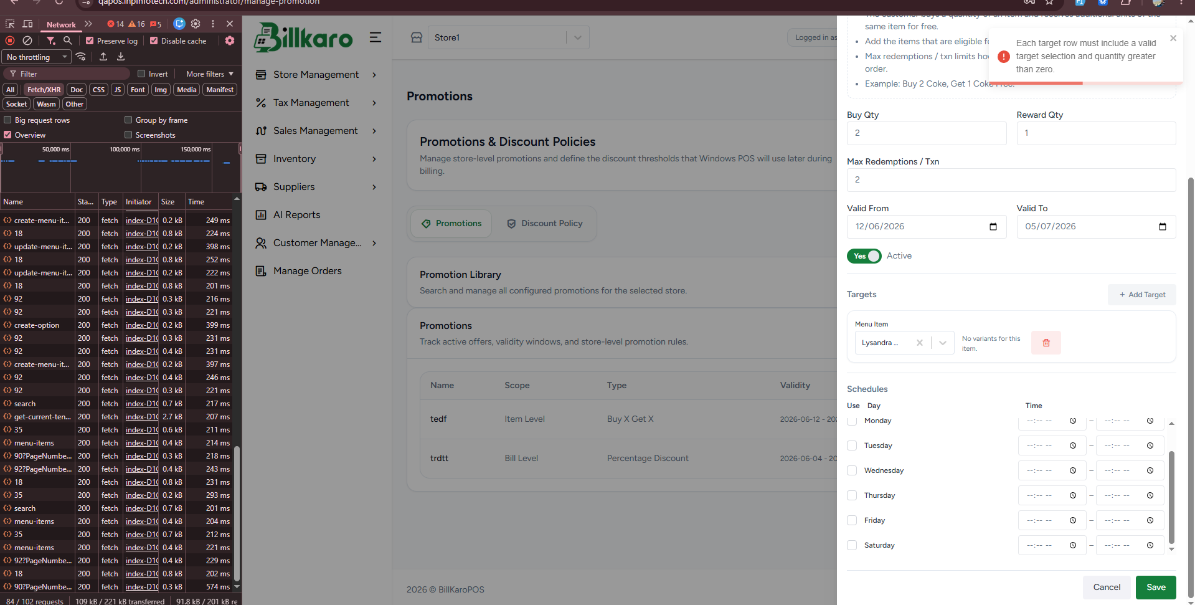Stop recording network log
This screenshot has width=1195, height=605.
click(x=10, y=40)
